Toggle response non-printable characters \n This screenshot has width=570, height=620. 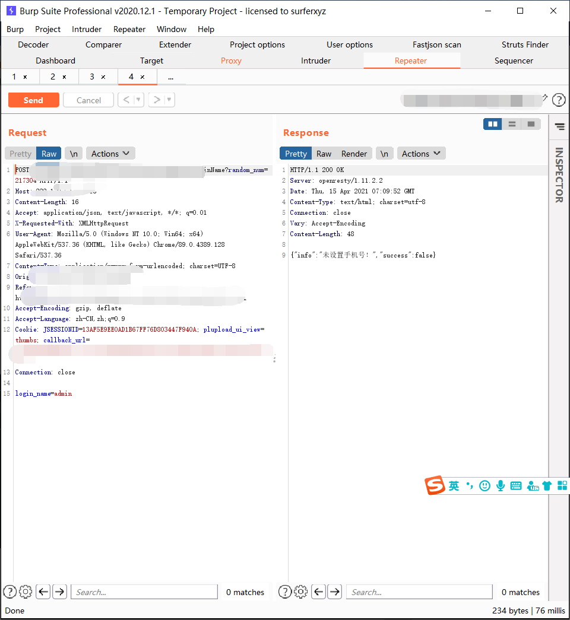point(384,154)
